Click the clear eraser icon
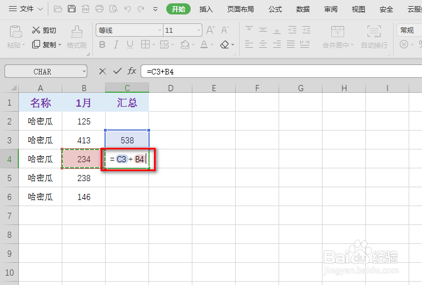The height and width of the screenshot is (285, 422). [225, 44]
